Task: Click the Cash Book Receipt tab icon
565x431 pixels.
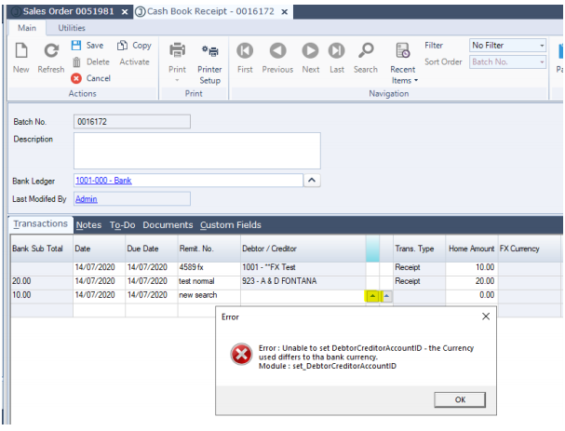Action: point(141,12)
